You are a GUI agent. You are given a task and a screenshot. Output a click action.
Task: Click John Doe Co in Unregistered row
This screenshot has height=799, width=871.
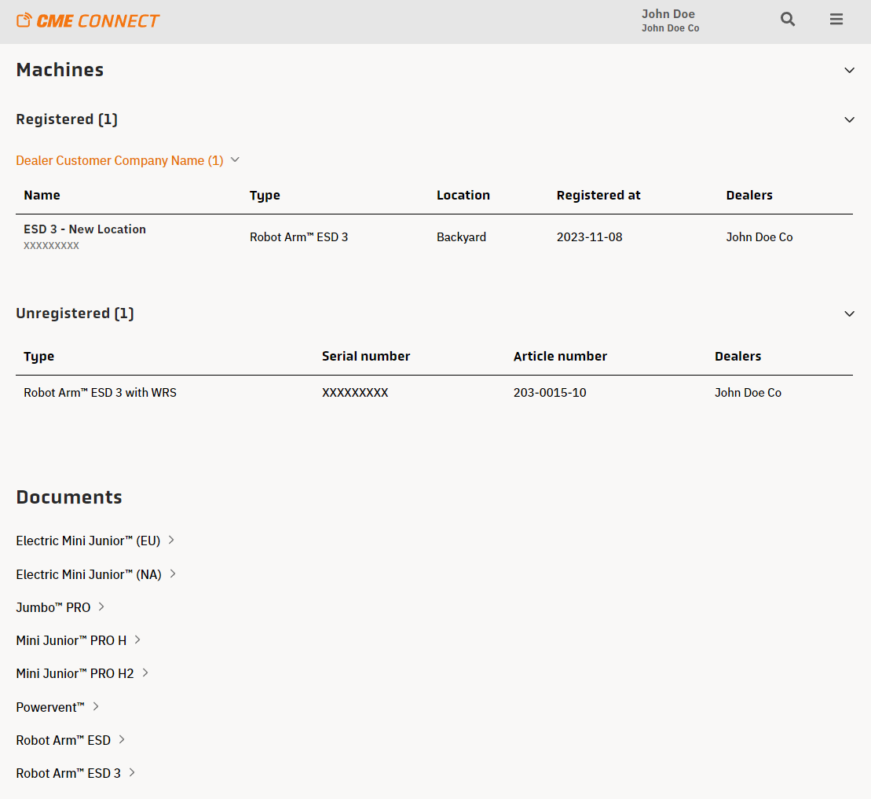[x=748, y=393]
